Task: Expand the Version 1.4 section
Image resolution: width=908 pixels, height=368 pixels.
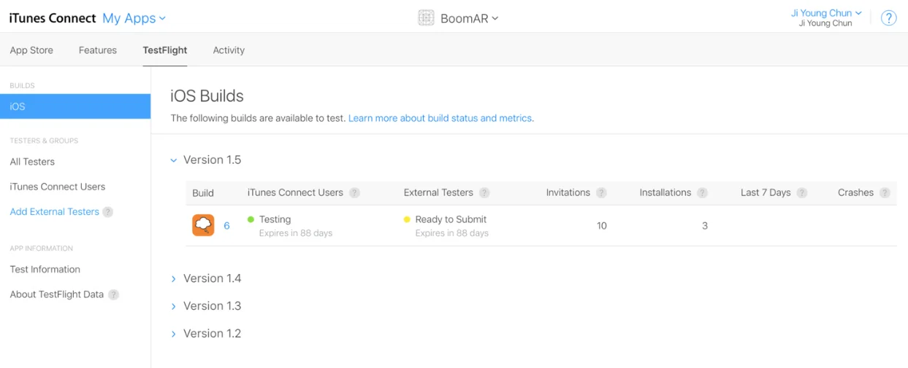Action: click(173, 279)
